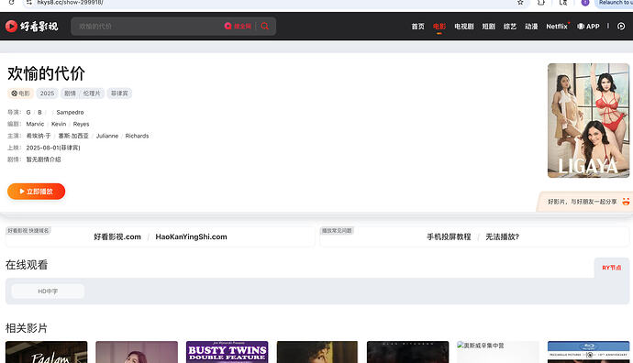
Task: Click the 在线观看 section heading
Action: [27, 265]
